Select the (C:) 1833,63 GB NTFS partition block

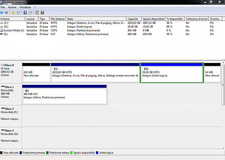point(95,73)
